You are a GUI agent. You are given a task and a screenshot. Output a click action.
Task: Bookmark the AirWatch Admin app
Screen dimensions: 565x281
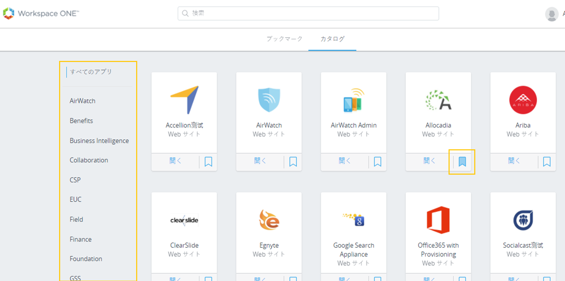377,162
